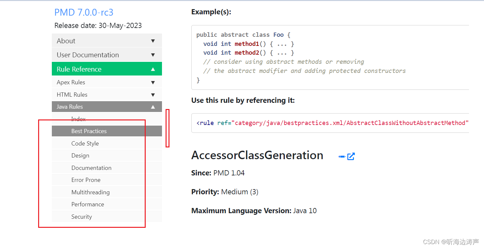Open the Multithreading rules page
The width and height of the screenshot is (484, 248).
pyautogui.click(x=107, y=192)
